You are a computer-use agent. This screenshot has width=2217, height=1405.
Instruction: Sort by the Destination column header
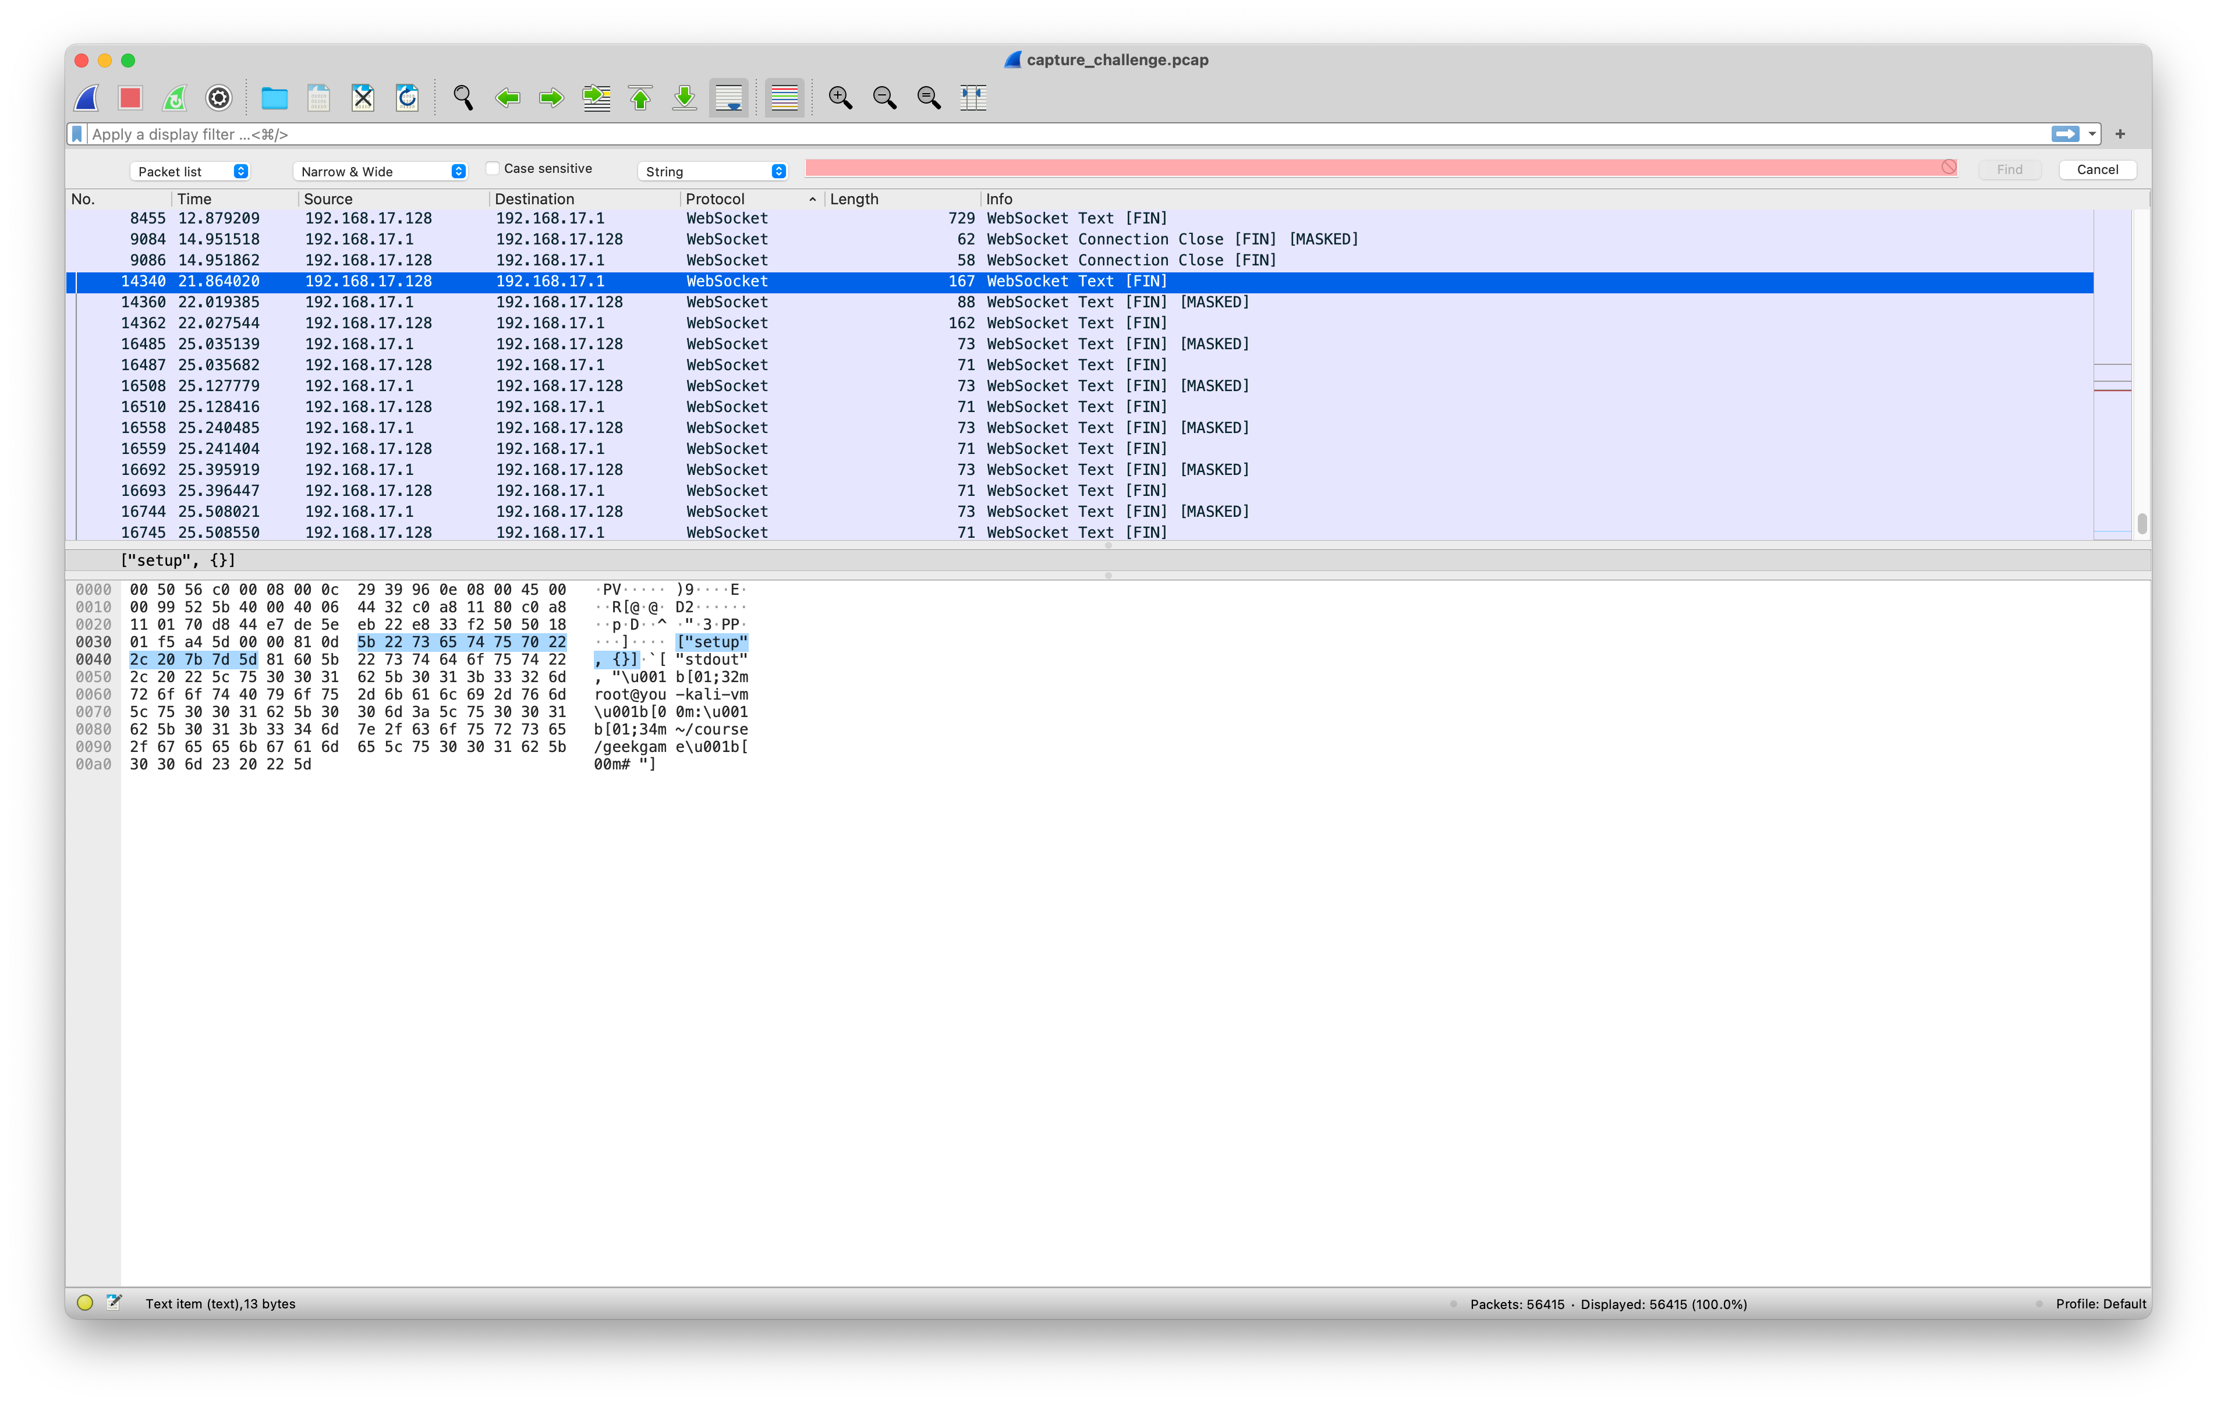(585, 199)
